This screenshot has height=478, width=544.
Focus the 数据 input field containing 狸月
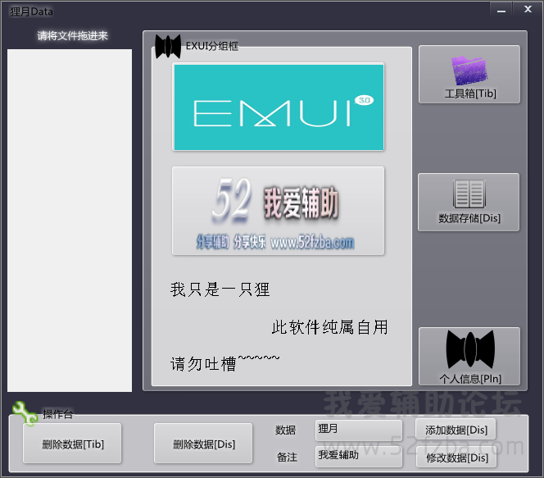pyautogui.click(x=359, y=430)
